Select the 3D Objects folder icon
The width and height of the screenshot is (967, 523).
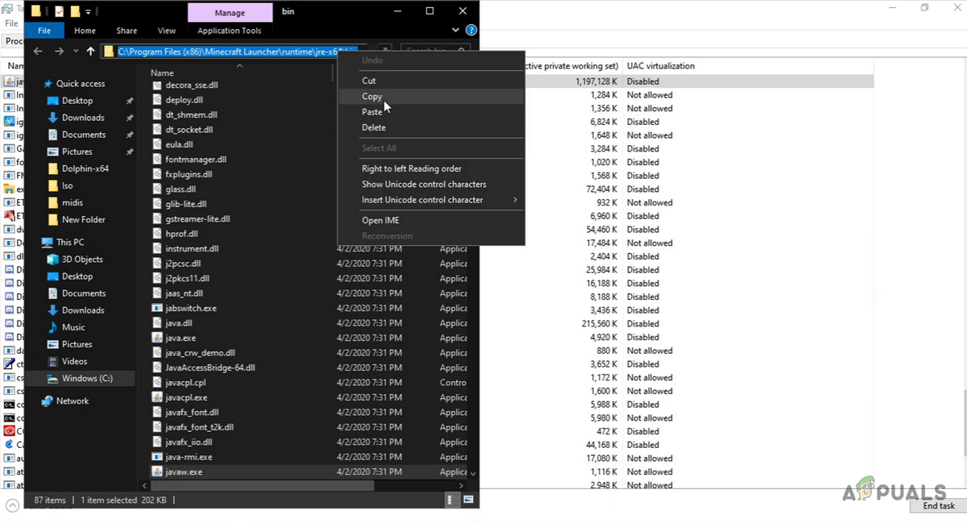(52, 259)
